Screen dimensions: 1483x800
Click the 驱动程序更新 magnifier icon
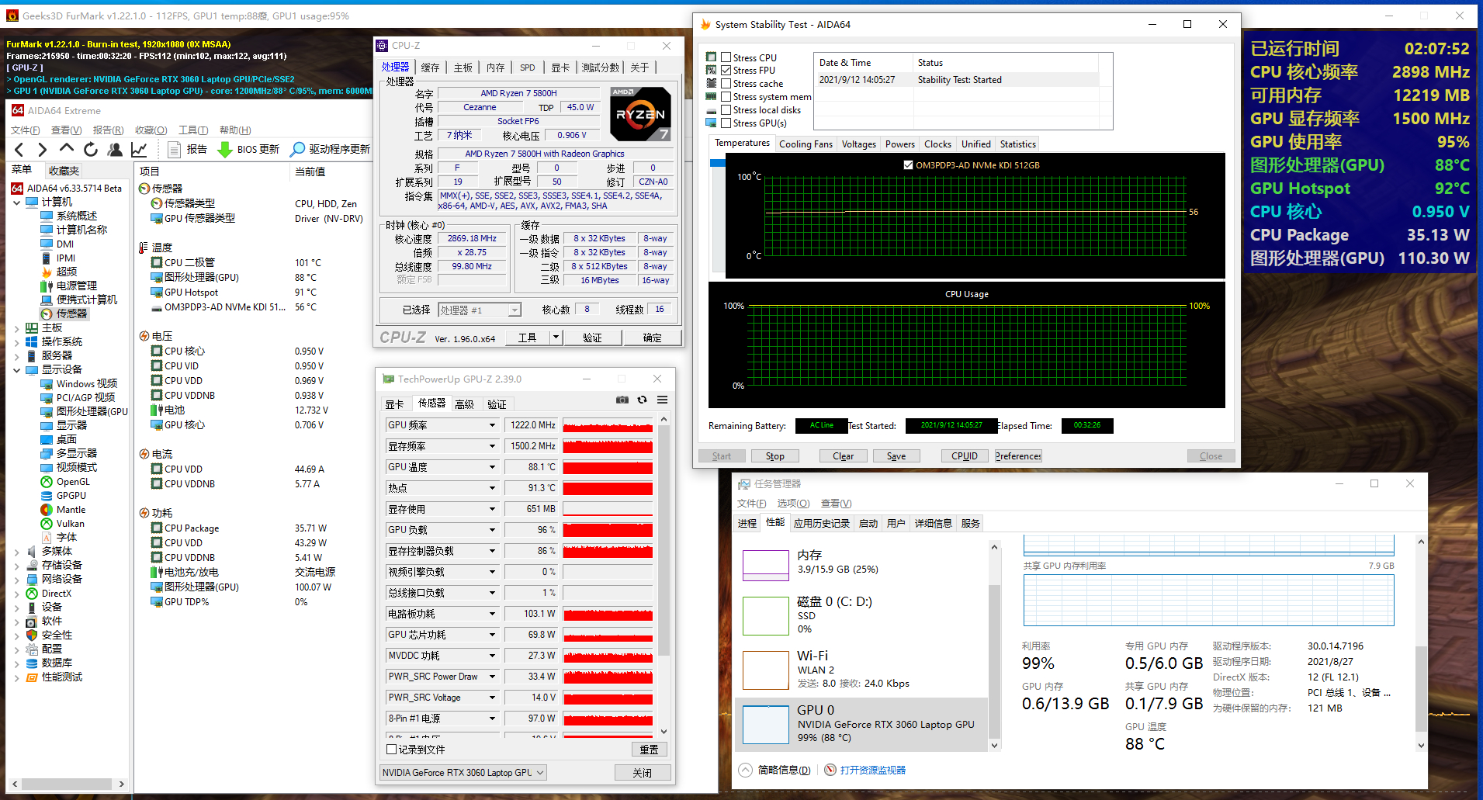pos(297,149)
